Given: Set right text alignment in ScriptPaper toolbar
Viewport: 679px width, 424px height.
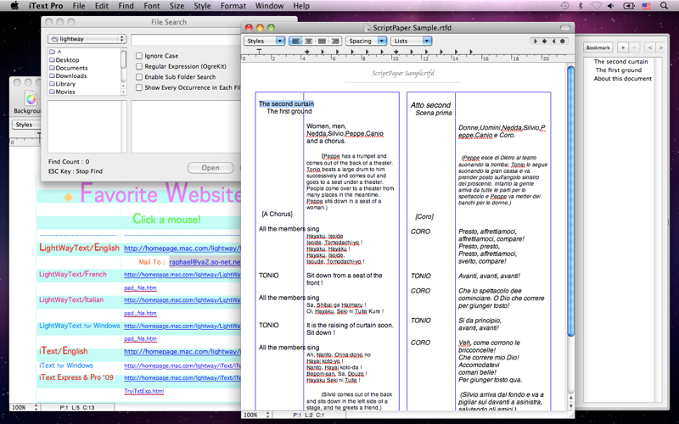Looking at the screenshot, I should click(x=334, y=41).
